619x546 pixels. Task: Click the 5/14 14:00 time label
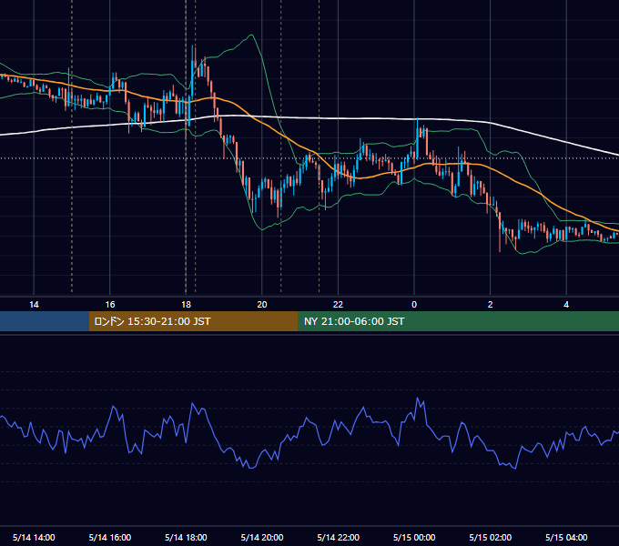[34, 537]
